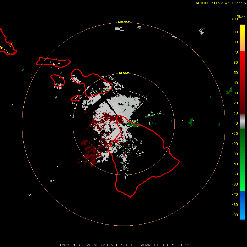The height and width of the screenshot is (247, 247).
Task: Click the 30 value on the velocity scale
Action: [236, 93]
